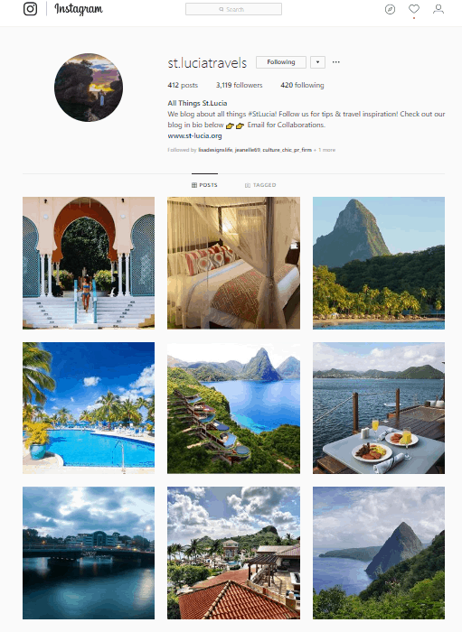Click the st.luciatravels profile picture

89,88
